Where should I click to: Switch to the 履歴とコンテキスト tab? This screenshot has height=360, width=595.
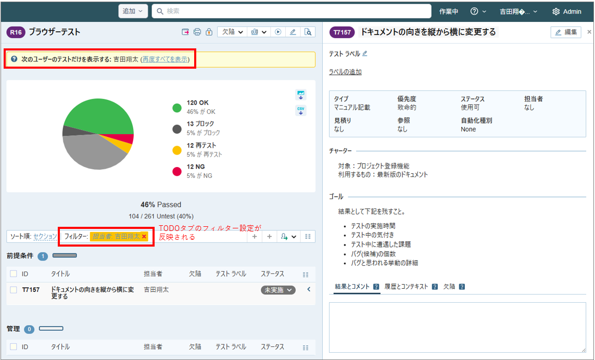[x=406, y=287]
